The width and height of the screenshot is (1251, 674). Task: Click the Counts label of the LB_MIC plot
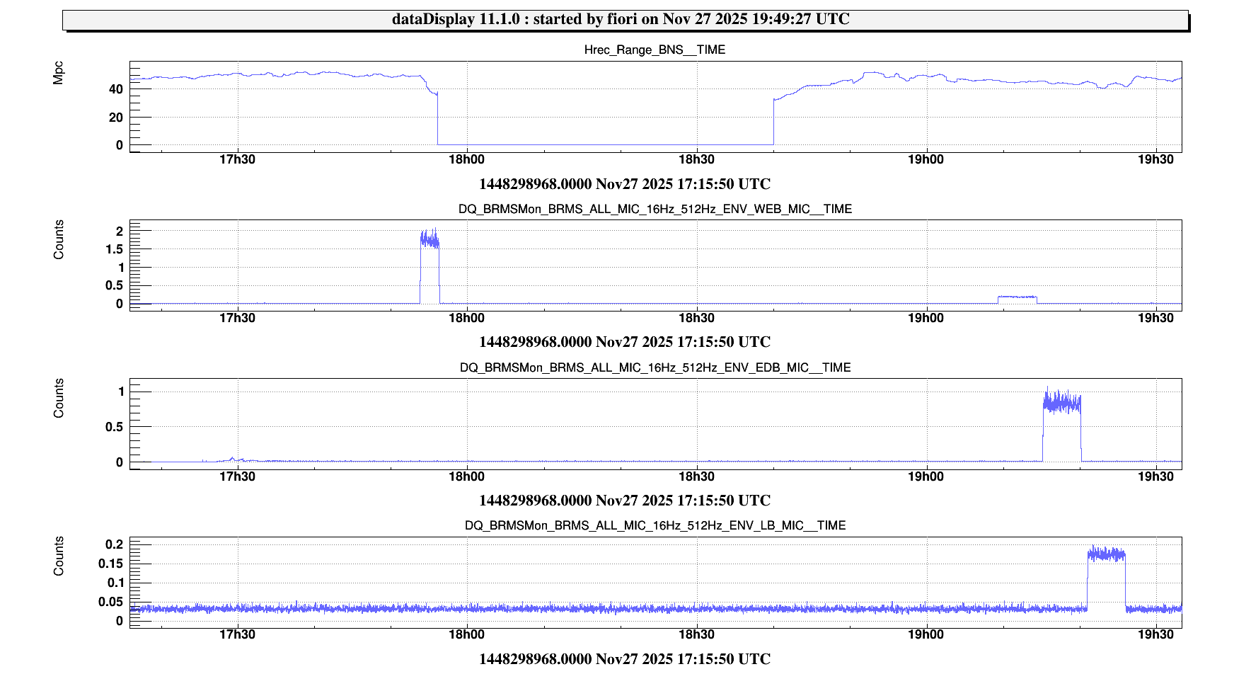(x=58, y=556)
